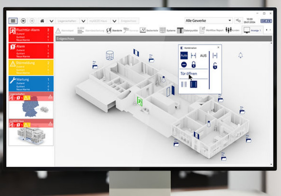Open the Alle Gewerke dropdown

[208, 21]
